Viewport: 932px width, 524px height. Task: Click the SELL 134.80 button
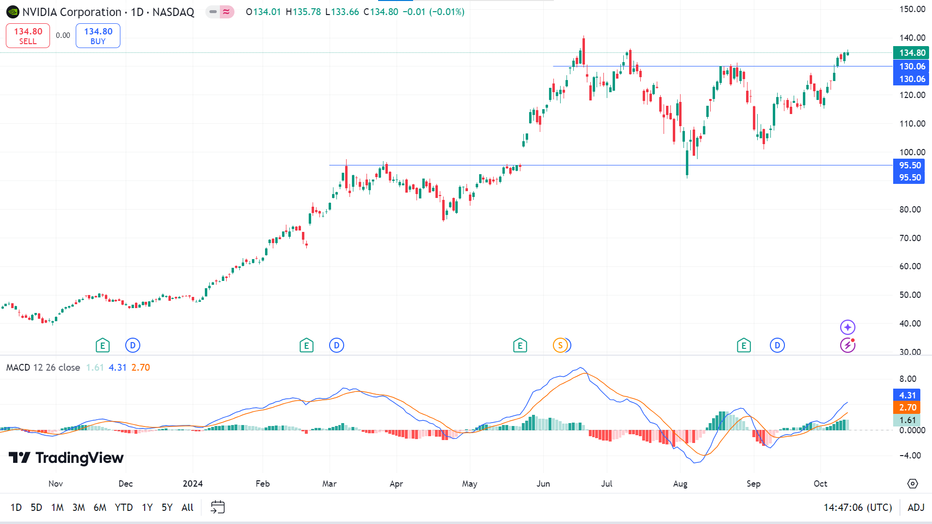click(x=28, y=36)
